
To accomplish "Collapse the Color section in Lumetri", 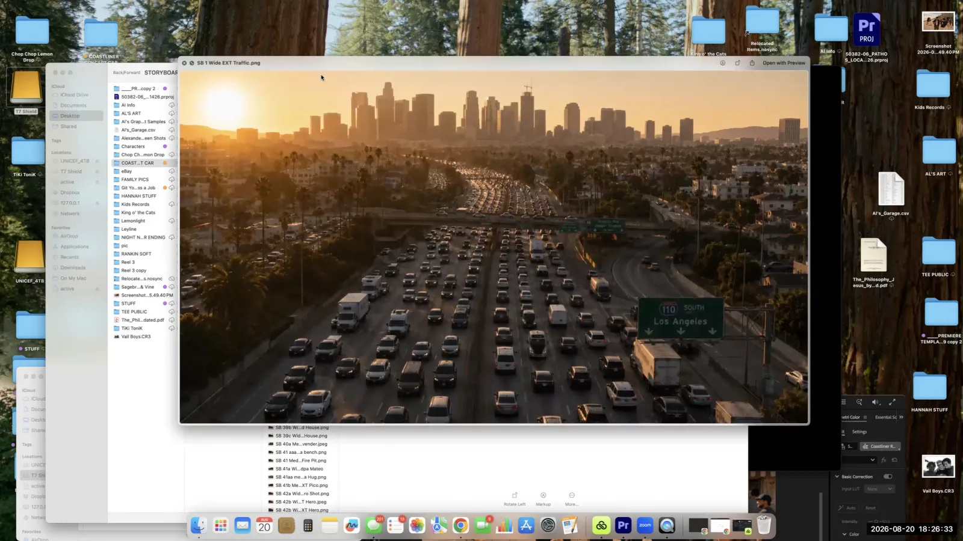I will pos(844,534).
